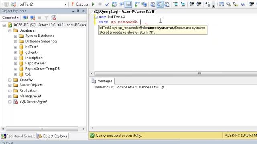Expand the inscription database node
This screenshot has height=144, width=257.
point(16,58)
